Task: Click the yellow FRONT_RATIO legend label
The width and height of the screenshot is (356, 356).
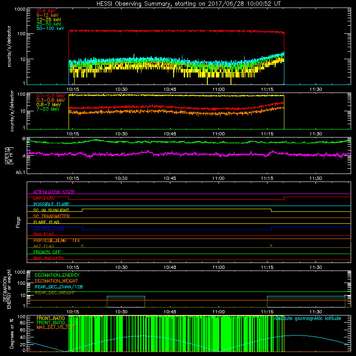Action: 51,318
